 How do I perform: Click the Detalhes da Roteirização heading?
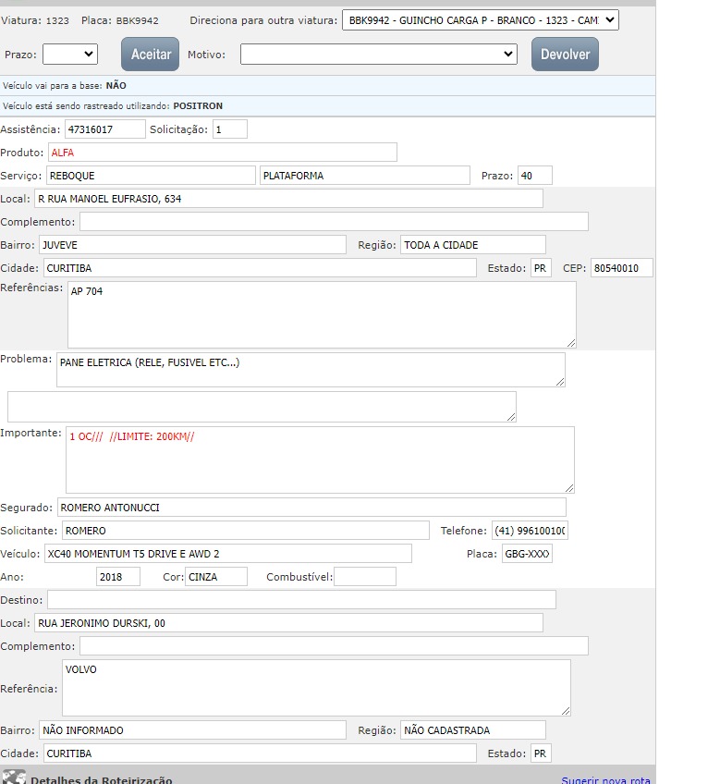coord(102,779)
